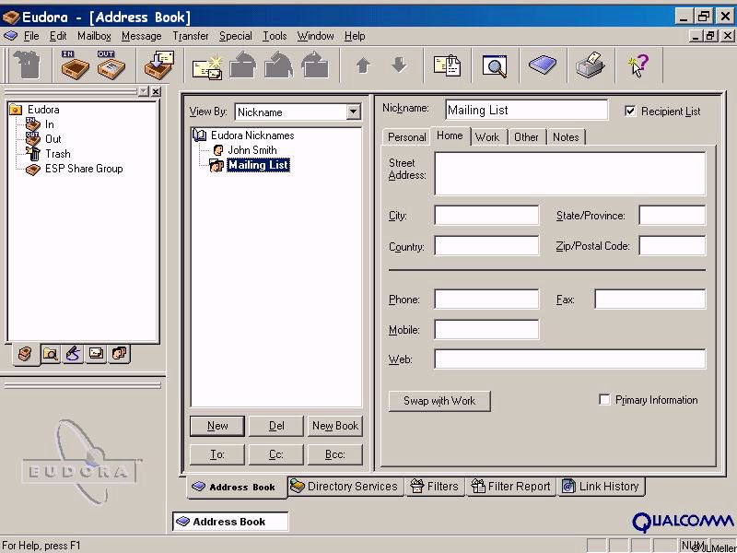
Task: Select the John Smith nickname entry
Action: tap(252, 150)
